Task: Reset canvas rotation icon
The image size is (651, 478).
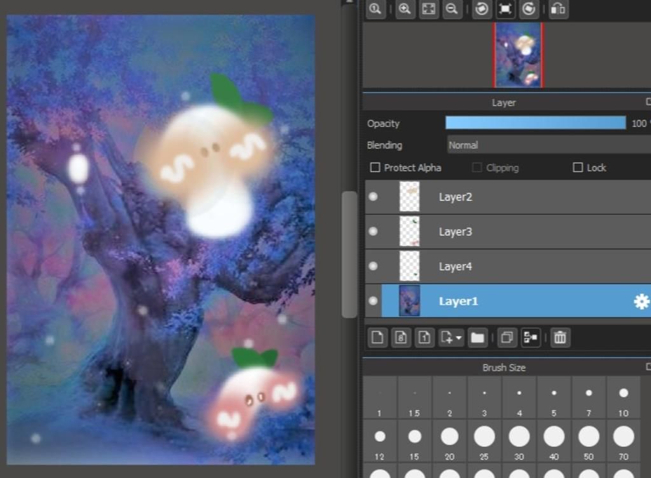Action: pyautogui.click(x=505, y=9)
